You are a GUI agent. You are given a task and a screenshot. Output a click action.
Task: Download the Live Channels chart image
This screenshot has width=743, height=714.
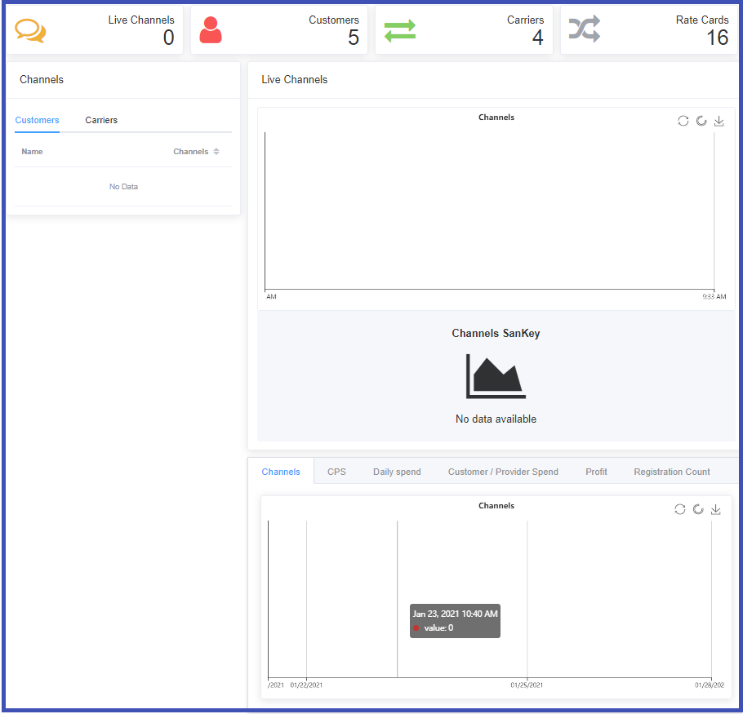719,122
